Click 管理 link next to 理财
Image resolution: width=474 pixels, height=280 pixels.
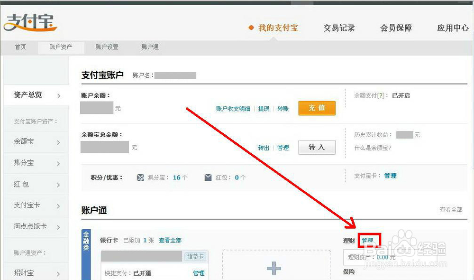tap(368, 241)
